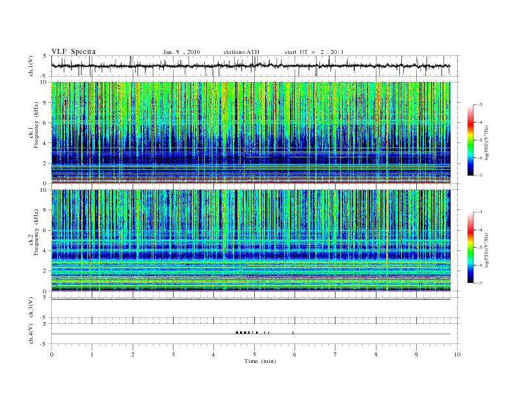Click the 6 kHz tick of ch.2 spectrogram

point(45,230)
